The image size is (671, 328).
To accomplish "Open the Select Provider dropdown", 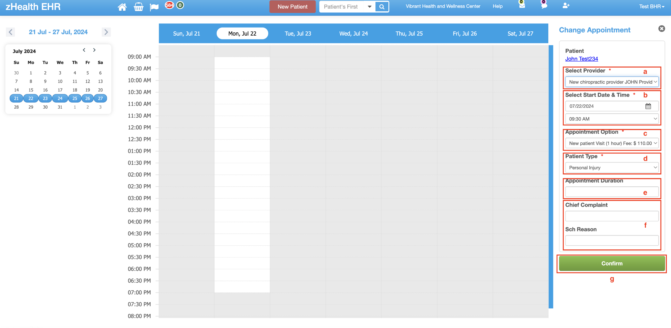I will (612, 82).
